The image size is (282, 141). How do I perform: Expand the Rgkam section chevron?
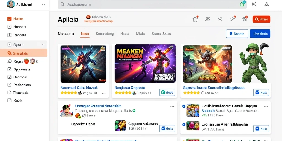click(43, 45)
